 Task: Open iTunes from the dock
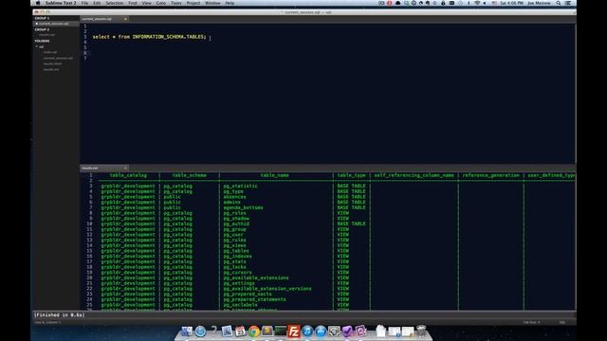click(307, 332)
